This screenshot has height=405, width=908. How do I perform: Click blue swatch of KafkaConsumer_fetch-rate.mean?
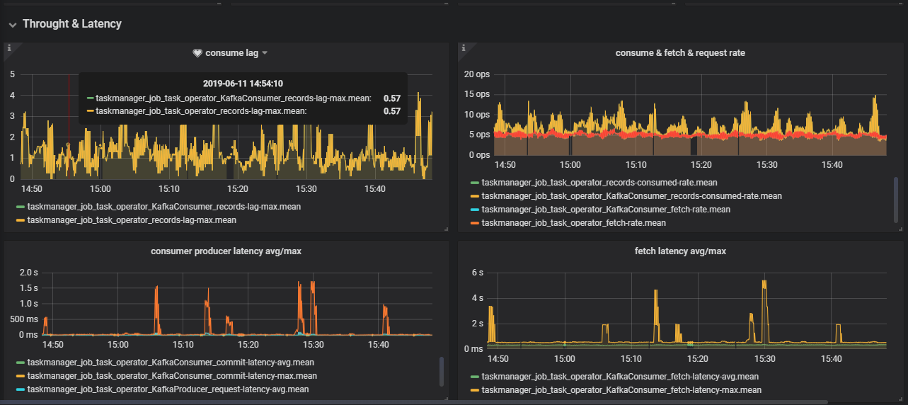click(x=475, y=210)
